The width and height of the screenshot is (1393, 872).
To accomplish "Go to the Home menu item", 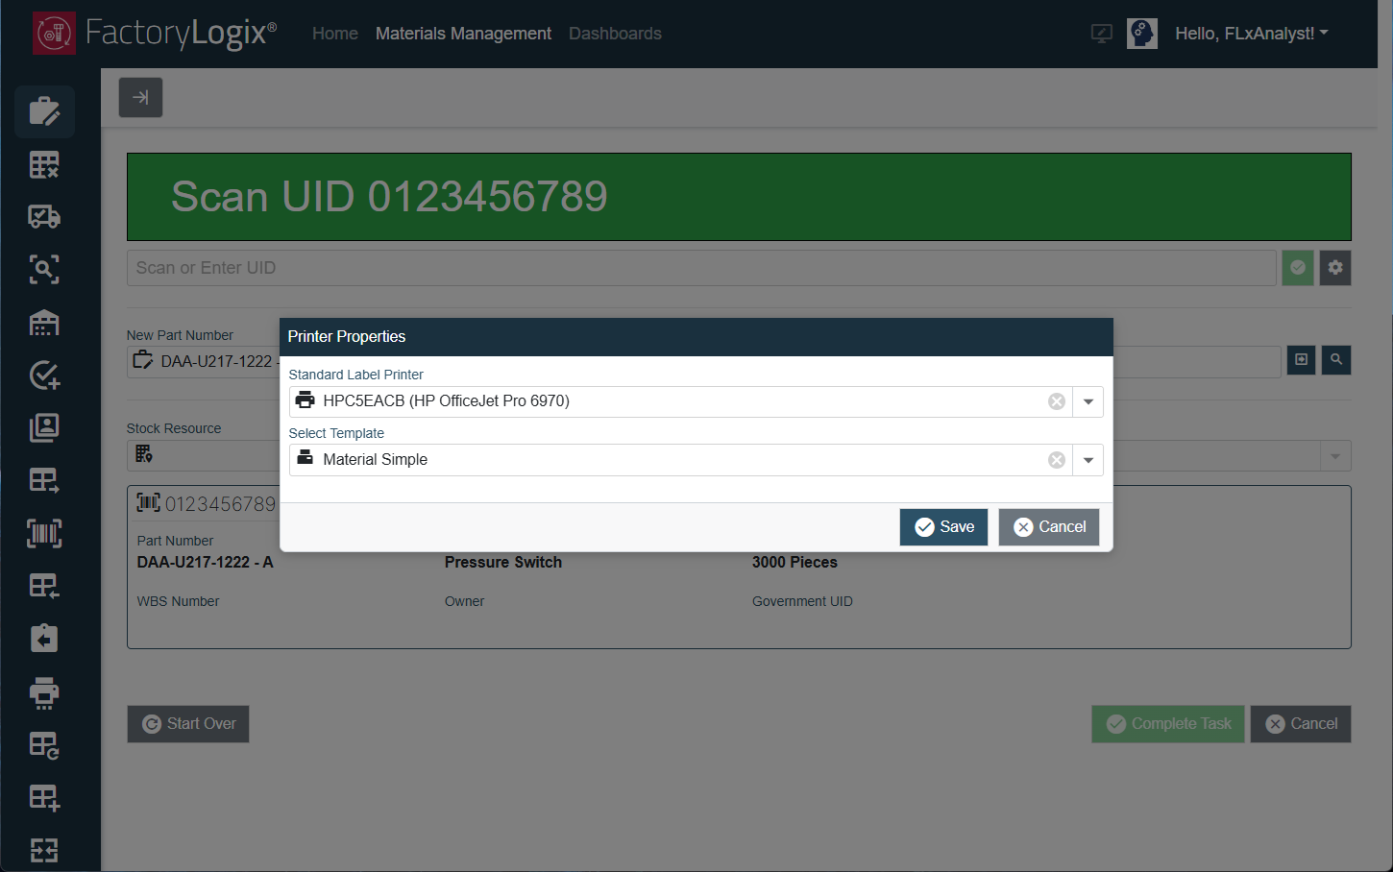I will (x=334, y=34).
